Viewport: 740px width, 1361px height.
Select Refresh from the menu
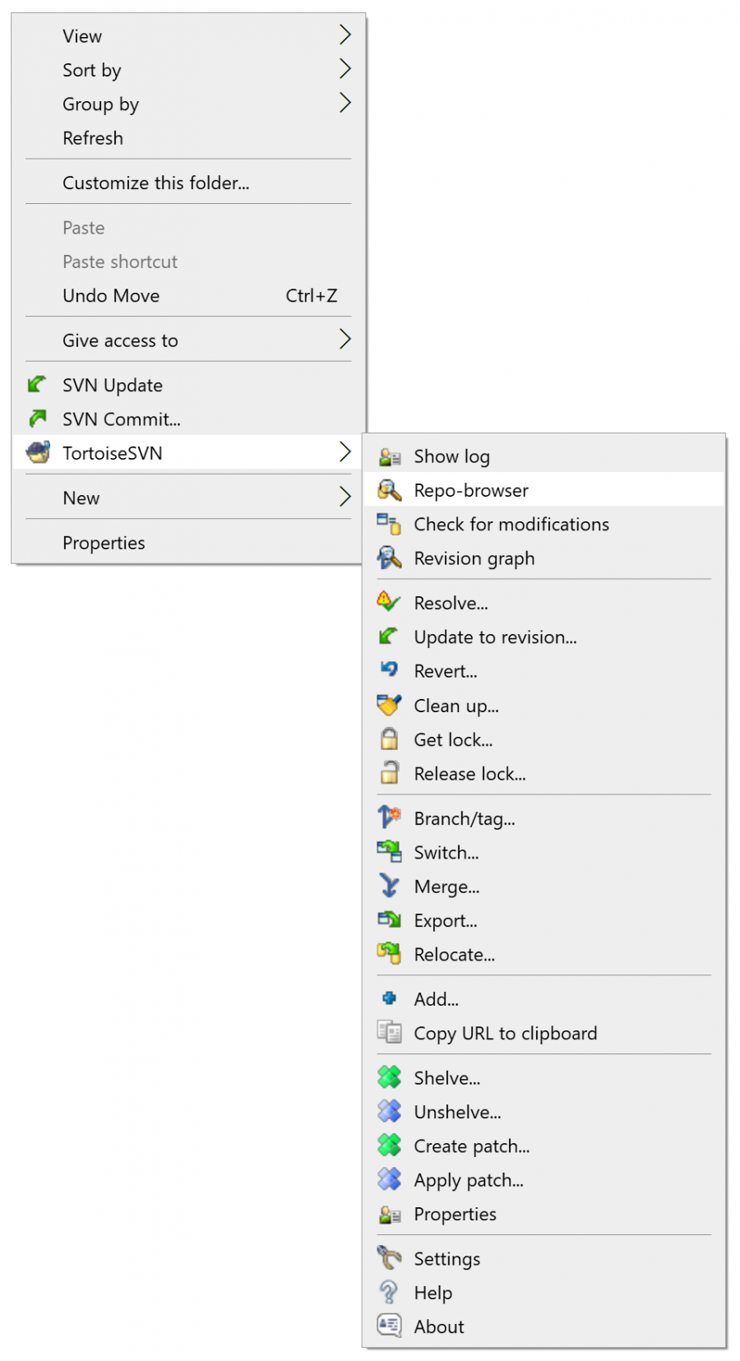tap(93, 137)
